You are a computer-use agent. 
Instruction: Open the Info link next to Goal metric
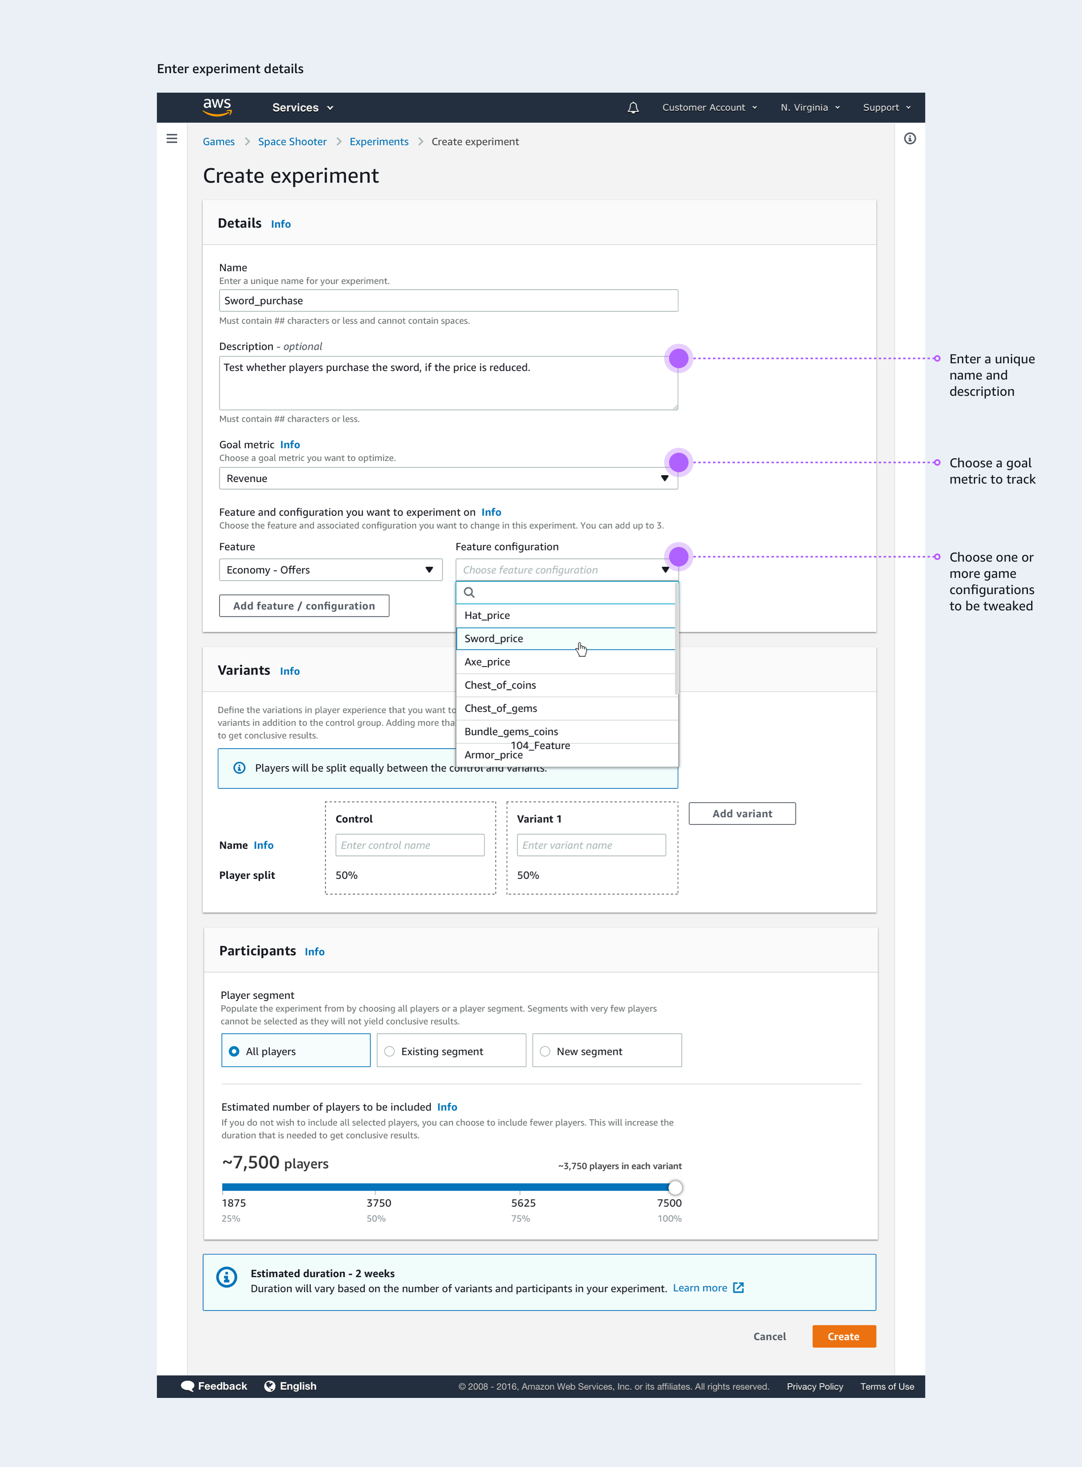[290, 445]
